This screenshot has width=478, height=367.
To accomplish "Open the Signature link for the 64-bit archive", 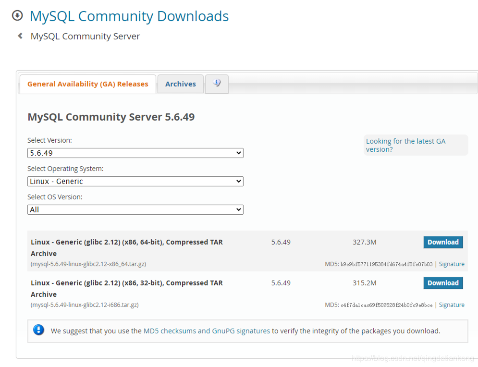I will [452, 264].
